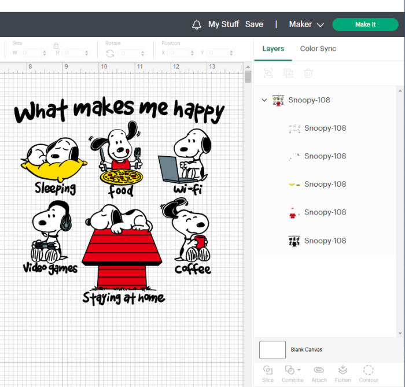Click the Width stepper arrows
Screen dimensions: 405x387
pyautogui.click(x=45, y=53)
